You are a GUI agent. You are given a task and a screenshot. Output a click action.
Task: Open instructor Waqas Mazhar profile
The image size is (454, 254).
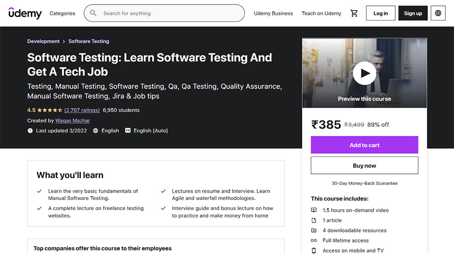pos(72,120)
